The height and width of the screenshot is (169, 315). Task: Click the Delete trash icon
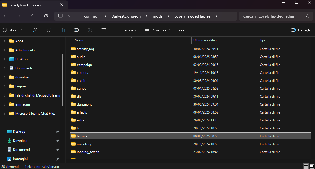click(x=104, y=30)
